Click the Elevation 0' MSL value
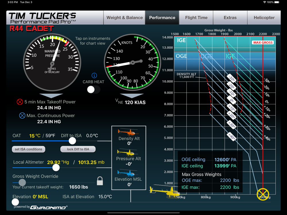 coord(40,197)
